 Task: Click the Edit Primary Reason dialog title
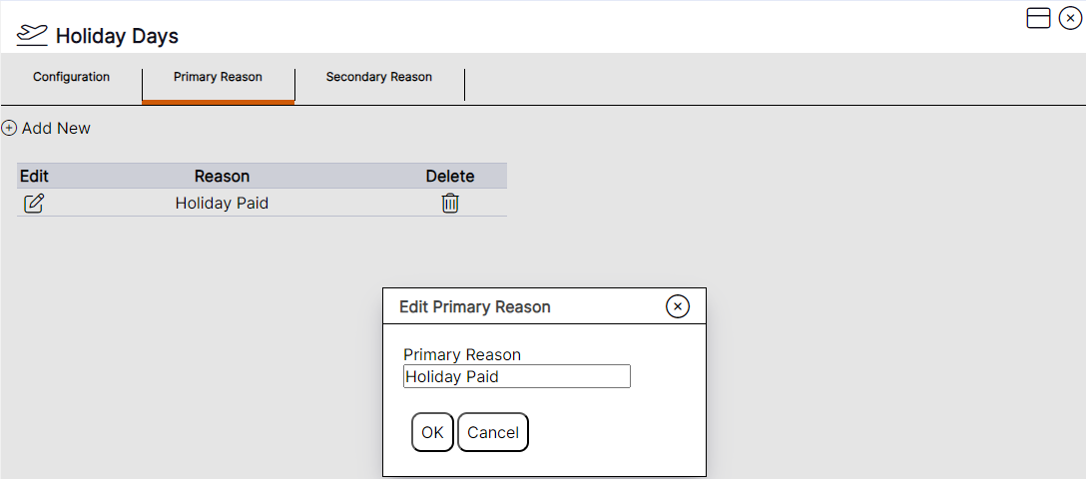475,306
